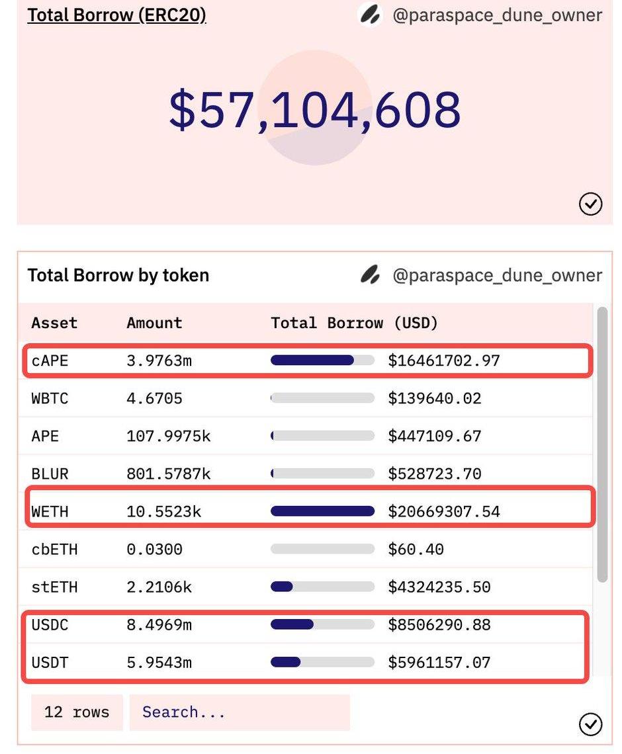Click the checkmark icon in Total Borrow card
This screenshot has height=754, width=622.
(x=590, y=204)
